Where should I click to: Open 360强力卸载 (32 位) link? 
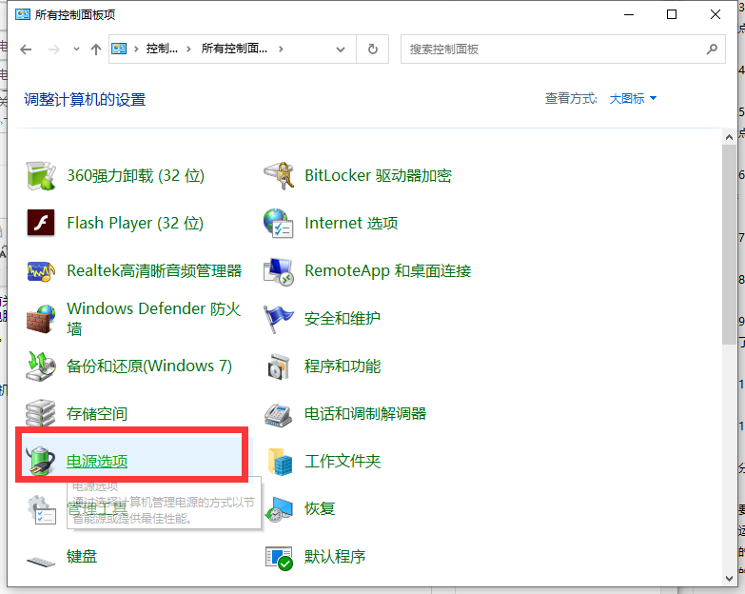tap(135, 176)
